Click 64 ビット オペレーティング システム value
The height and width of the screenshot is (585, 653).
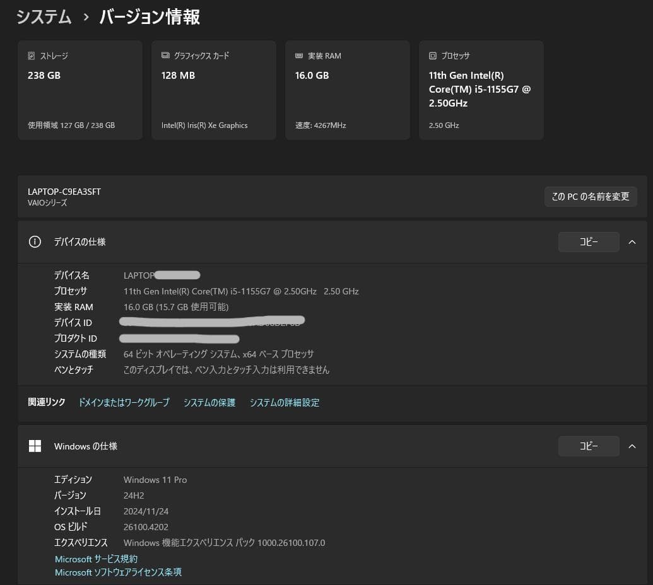(x=219, y=354)
